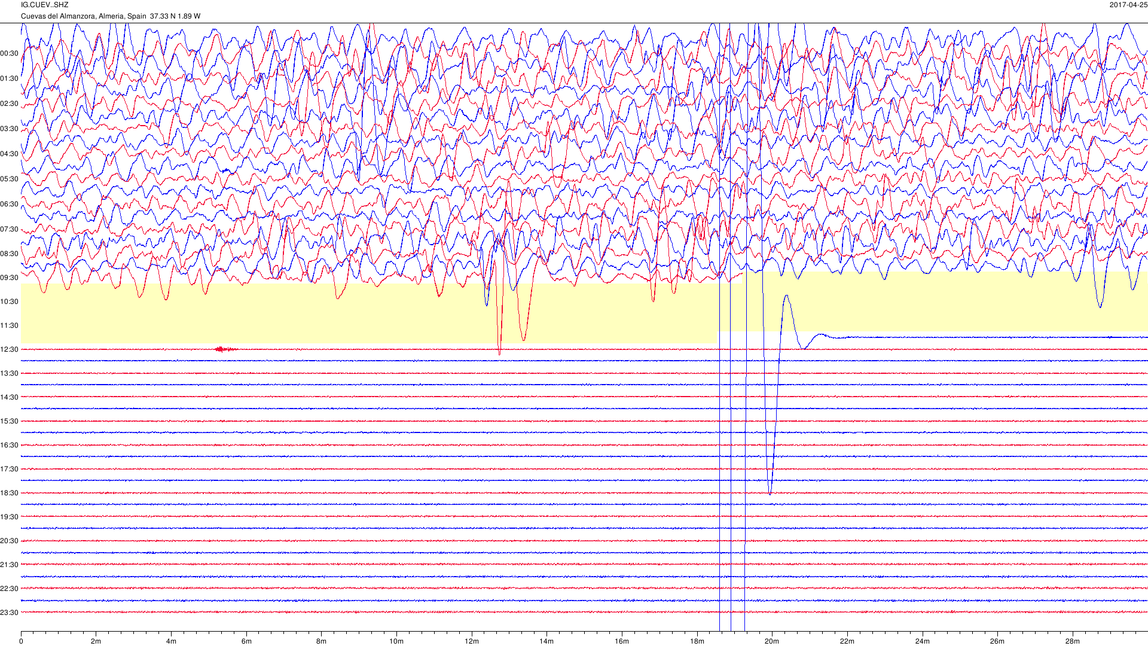Click the 8m axis tick label
The height and width of the screenshot is (646, 1148).
[x=321, y=642]
